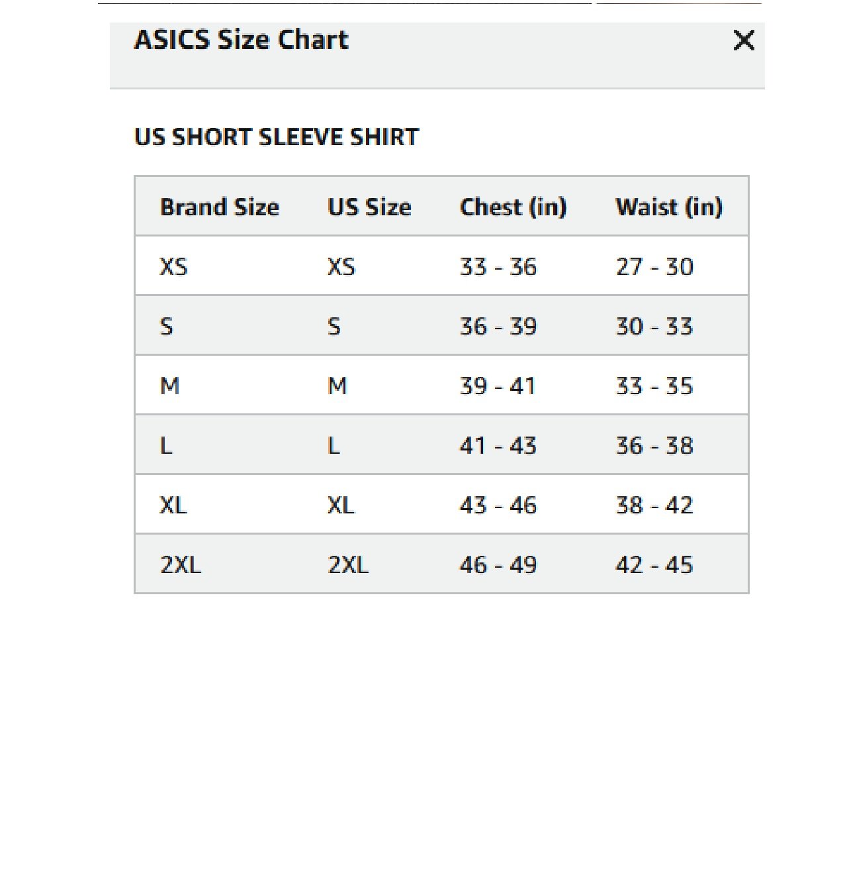Click waist range 27 - 30

click(x=654, y=266)
